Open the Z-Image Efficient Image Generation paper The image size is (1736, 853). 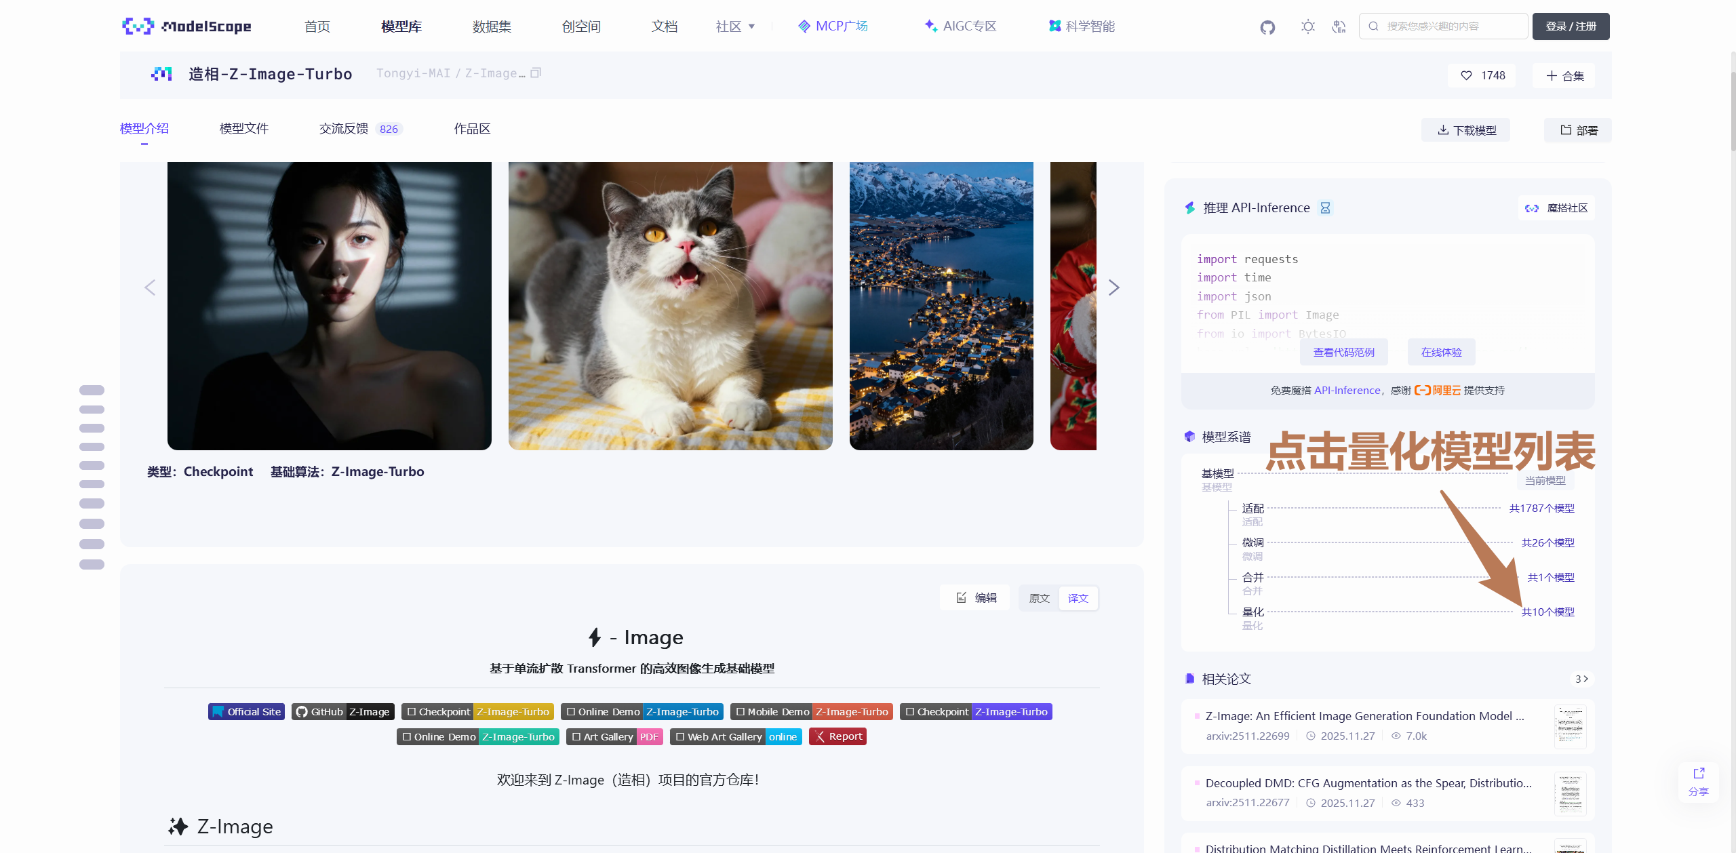click(1387, 726)
